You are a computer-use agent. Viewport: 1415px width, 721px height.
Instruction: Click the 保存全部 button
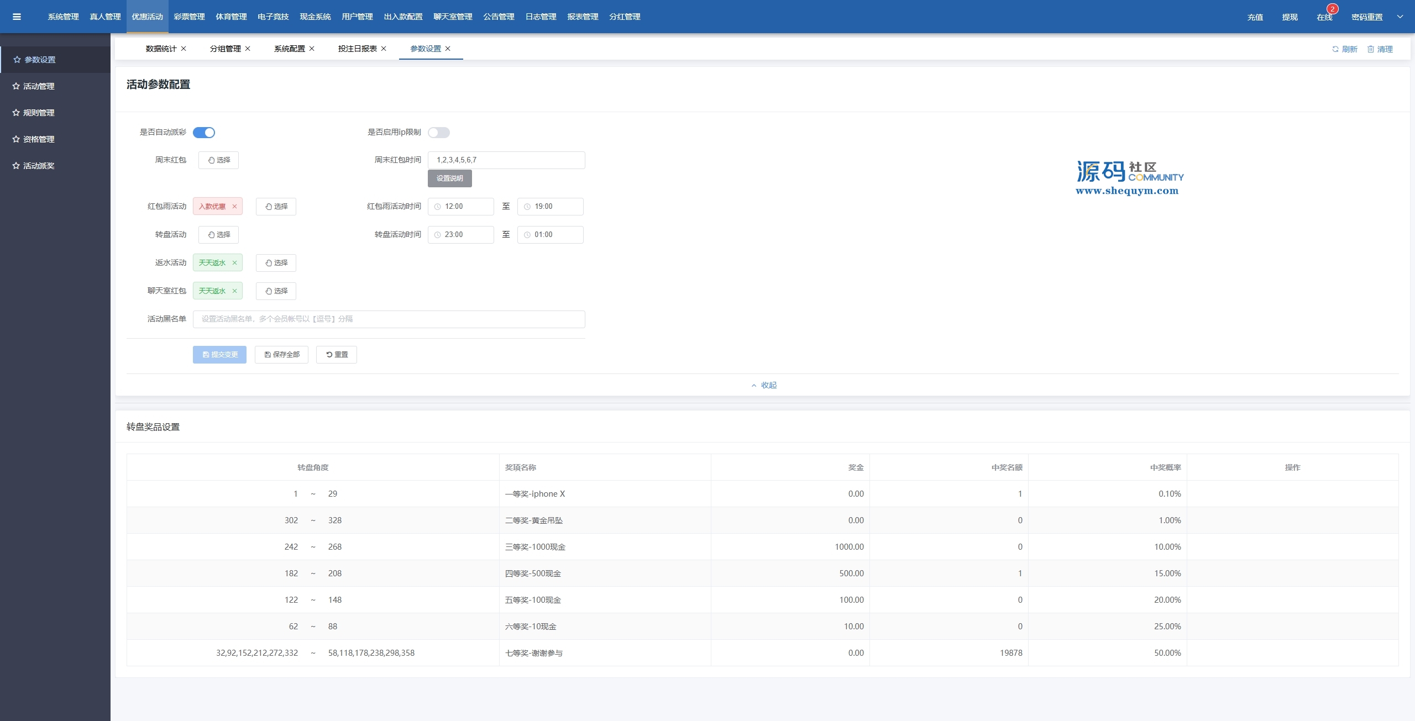click(281, 355)
